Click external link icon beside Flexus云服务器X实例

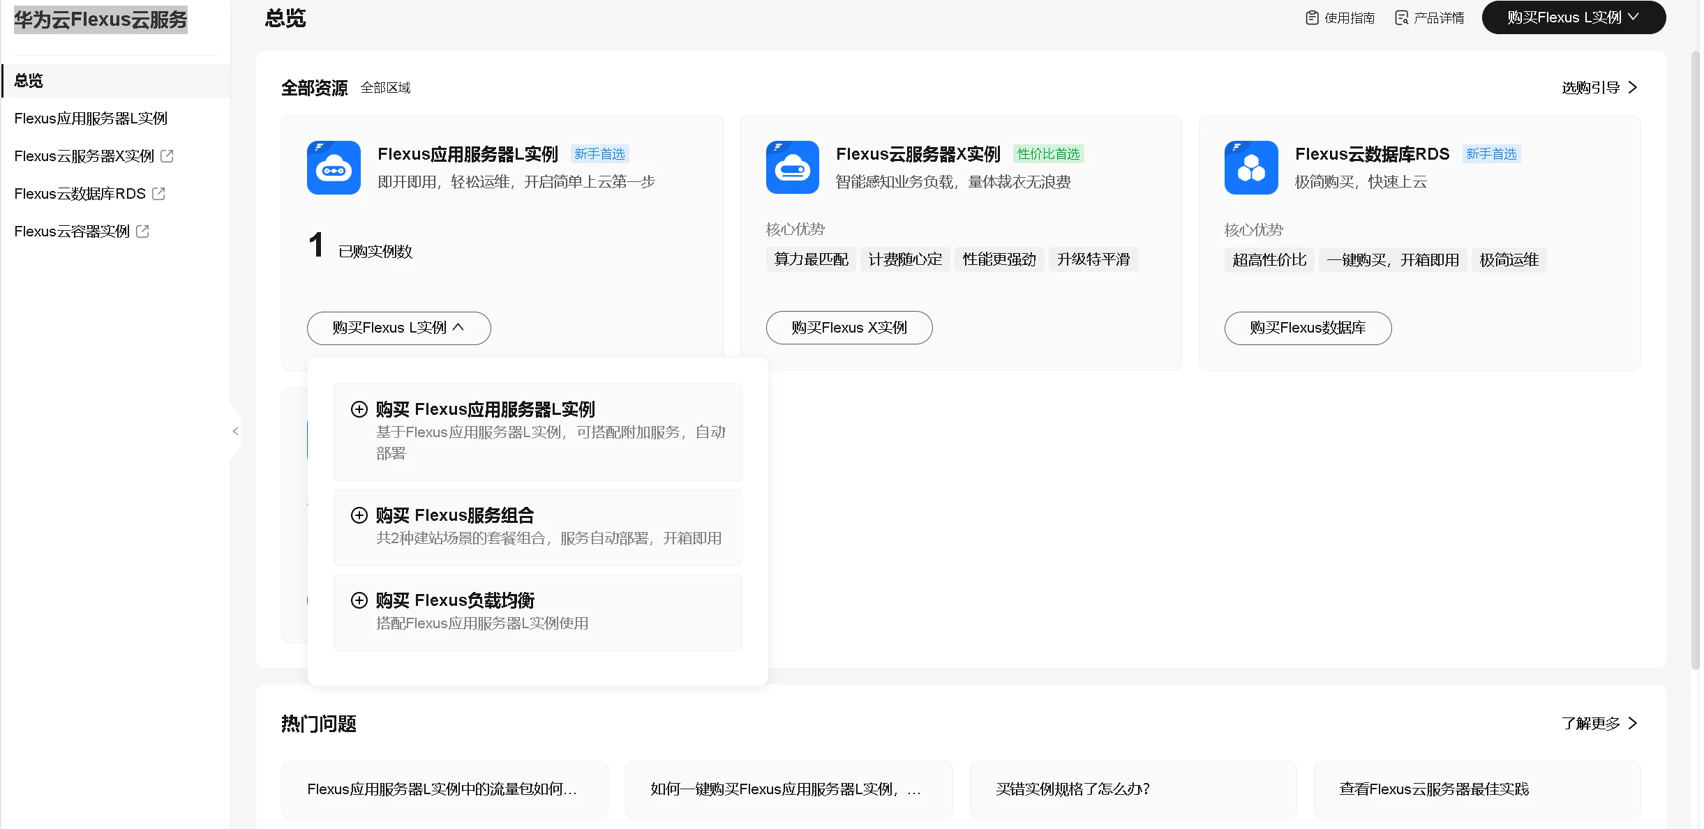click(x=167, y=156)
